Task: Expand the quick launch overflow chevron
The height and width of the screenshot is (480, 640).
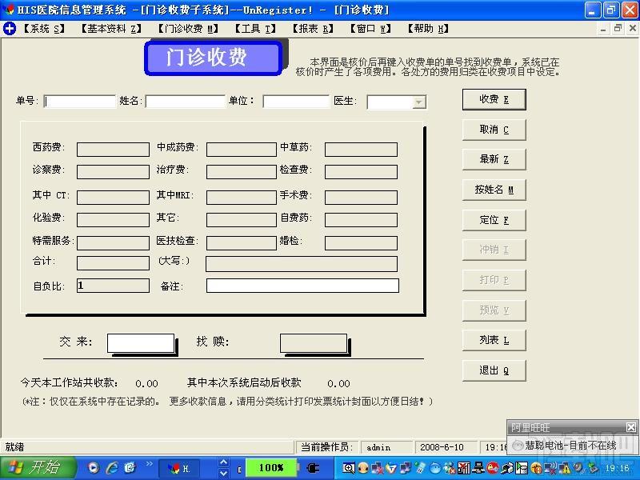Action: tap(149, 464)
